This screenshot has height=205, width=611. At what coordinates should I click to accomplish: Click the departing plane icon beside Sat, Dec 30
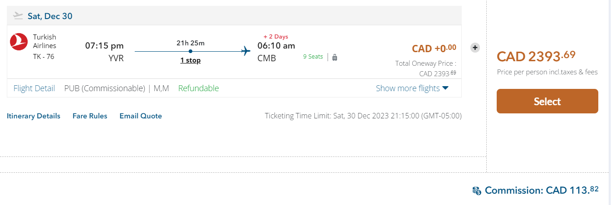coord(18,16)
